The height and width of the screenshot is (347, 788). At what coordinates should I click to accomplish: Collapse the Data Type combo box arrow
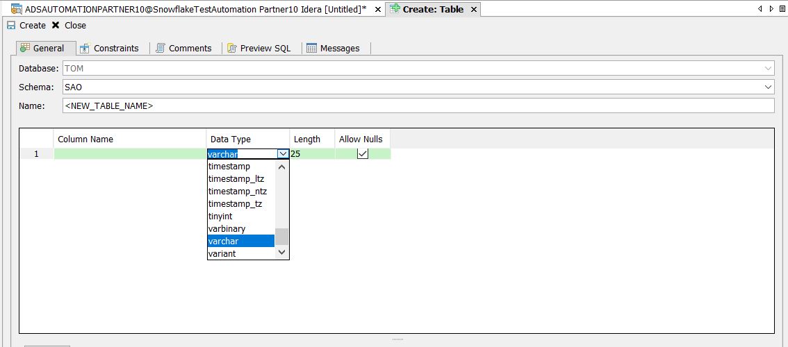282,154
